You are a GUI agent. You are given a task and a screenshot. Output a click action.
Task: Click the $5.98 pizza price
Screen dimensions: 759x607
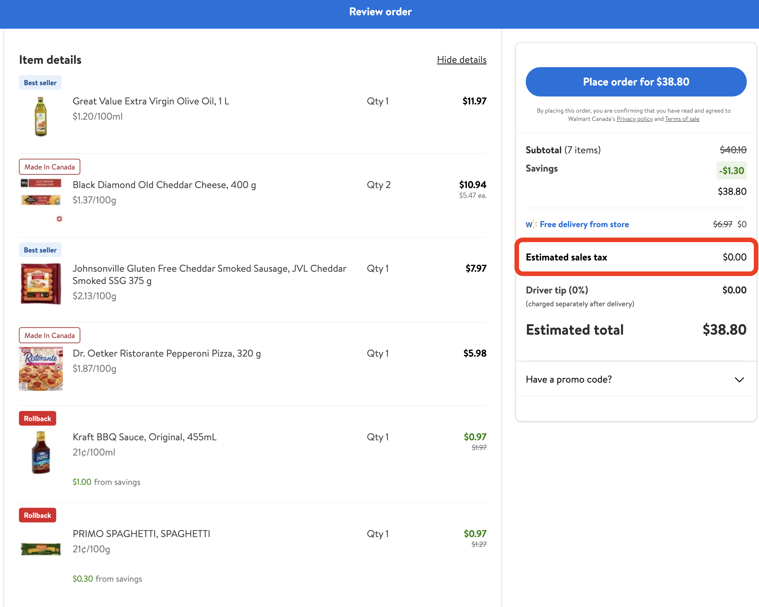474,353
